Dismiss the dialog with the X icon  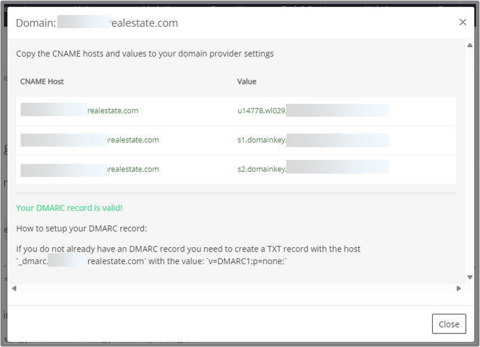click(463, 22)
